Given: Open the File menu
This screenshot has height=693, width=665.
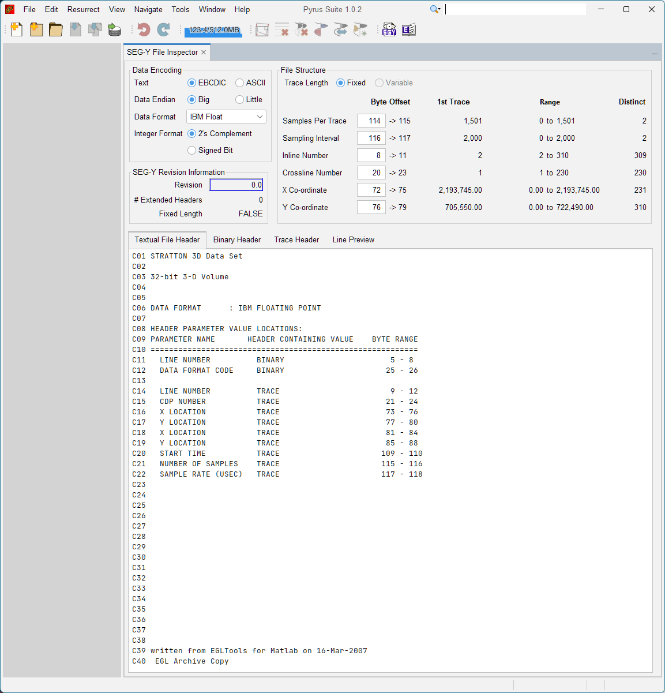Looking at the screenshot, I should coord(29,9).
